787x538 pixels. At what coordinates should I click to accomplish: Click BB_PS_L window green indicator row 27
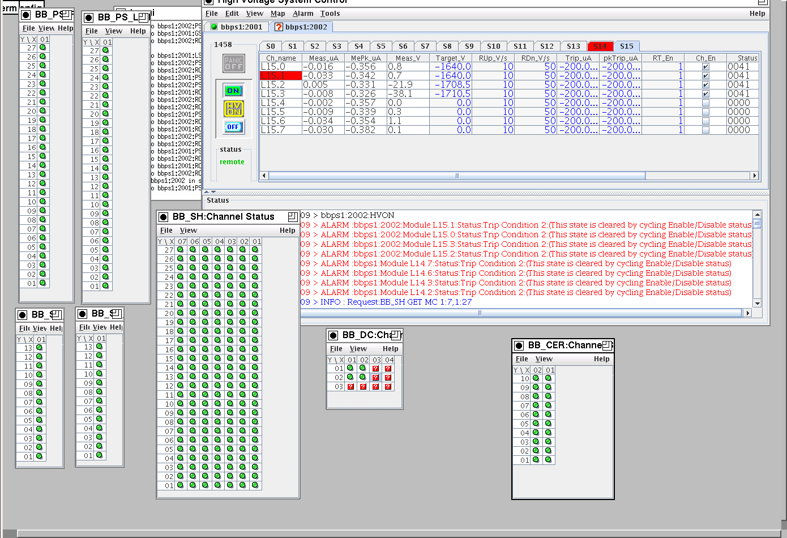coord(106,50)
